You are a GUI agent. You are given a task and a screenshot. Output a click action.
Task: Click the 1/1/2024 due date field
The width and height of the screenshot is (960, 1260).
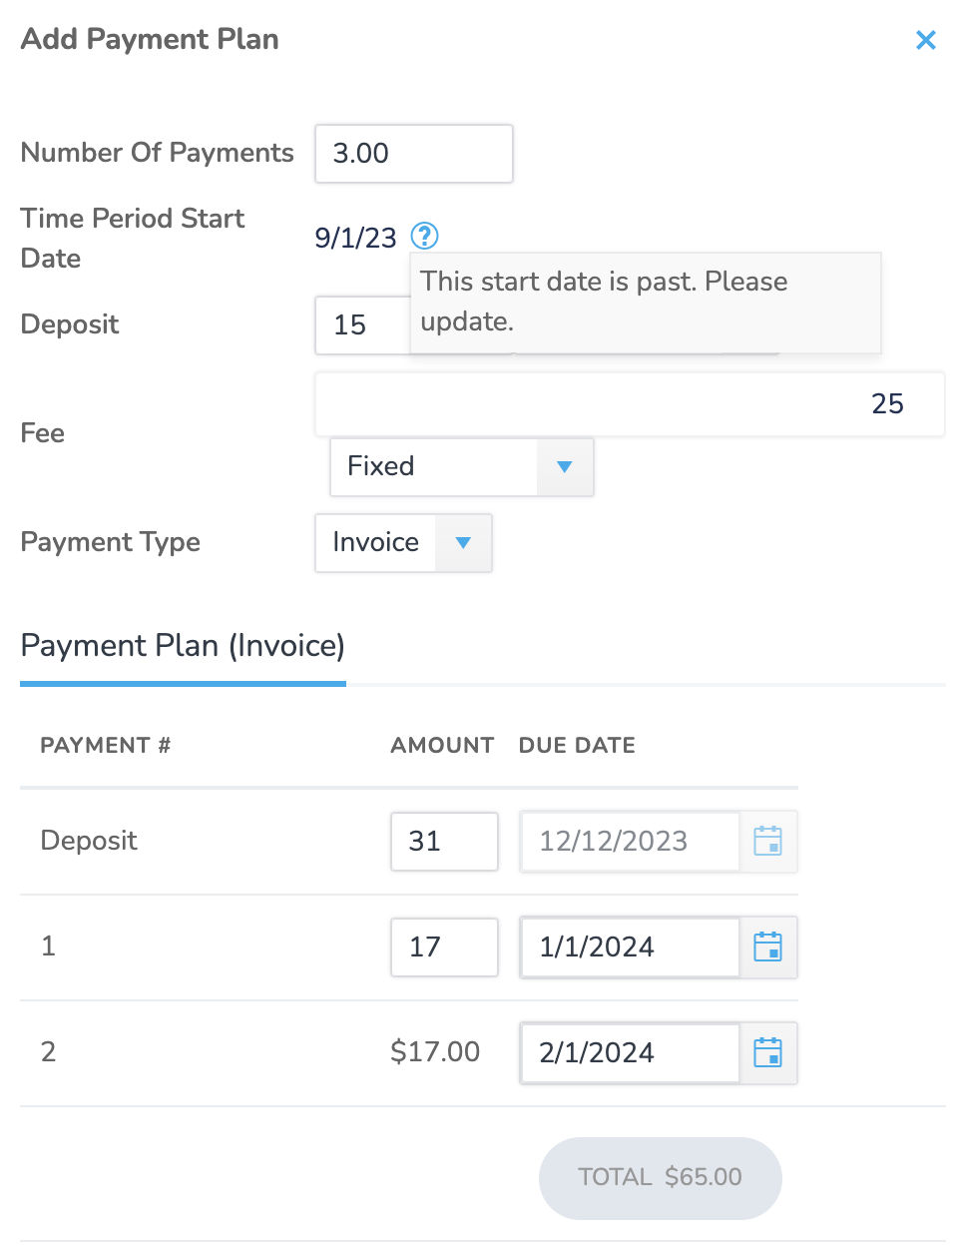point(630,946)
